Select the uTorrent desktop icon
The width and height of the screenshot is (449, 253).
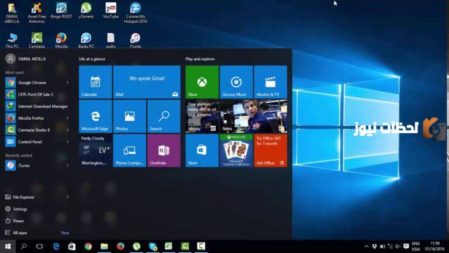(86, 11)
